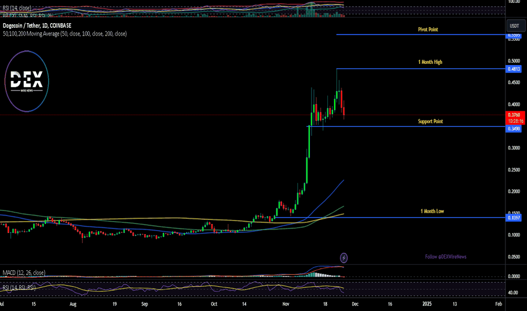Select the MACD (12, 26, close) indicator label
This screenshot has width=527, height=311.
coord(24,273)
